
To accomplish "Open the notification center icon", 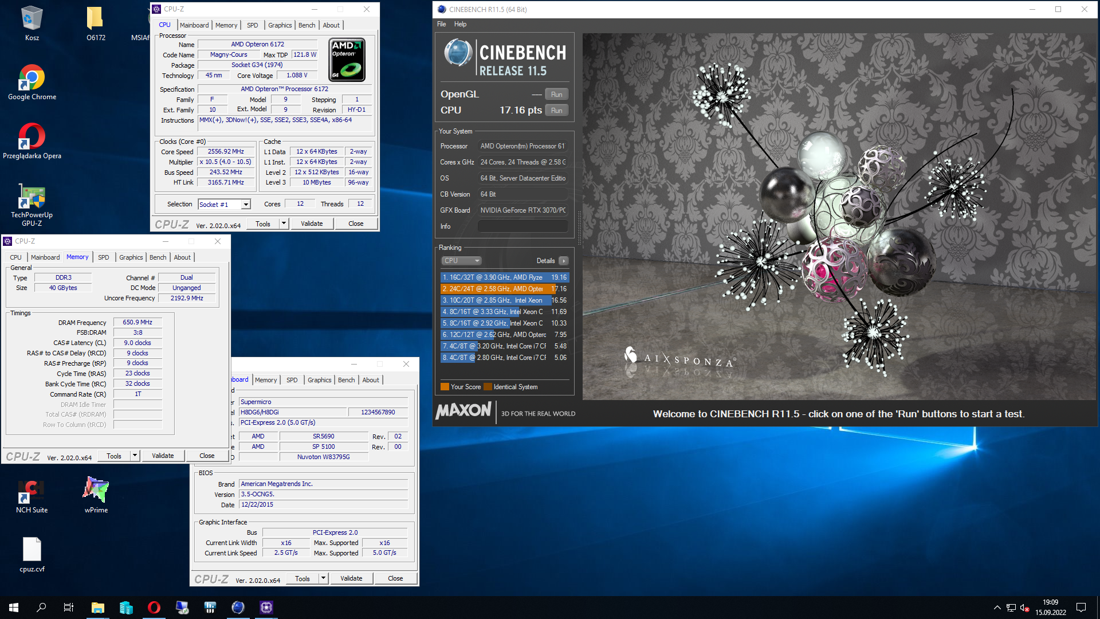I will pos(1081,608).
